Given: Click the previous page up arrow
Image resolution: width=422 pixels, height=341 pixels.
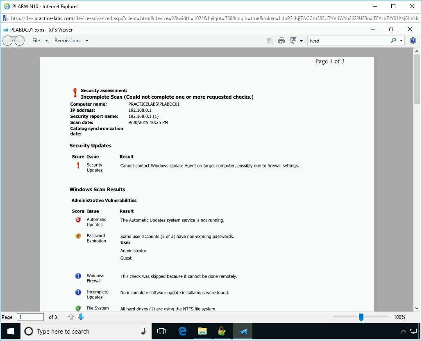Looking at the screenshot, I should click(x=71, y=316).
